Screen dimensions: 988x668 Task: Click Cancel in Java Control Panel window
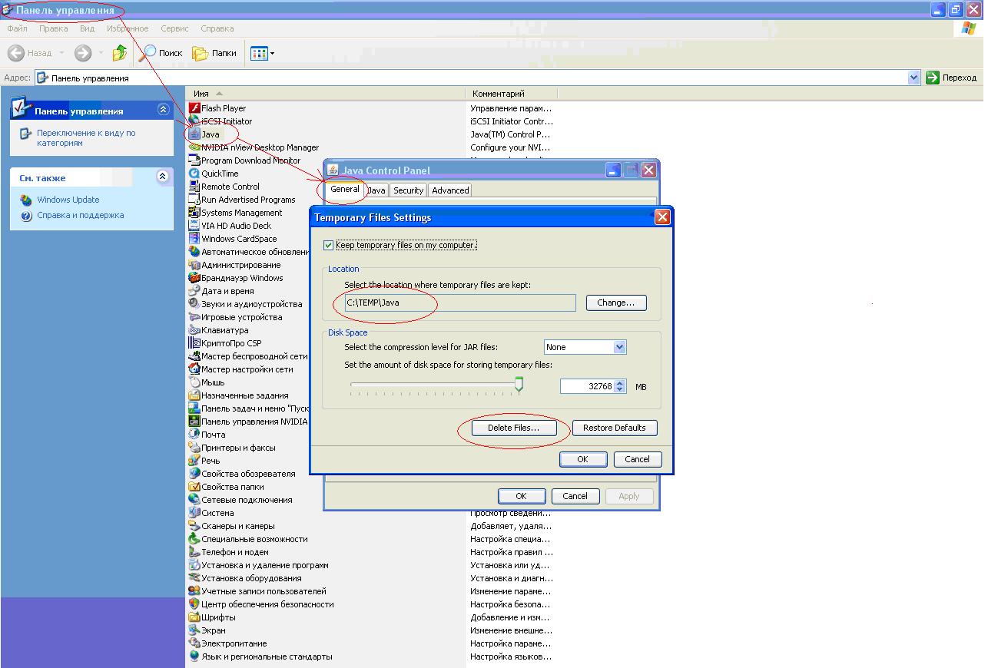click(x=575, y=496)
